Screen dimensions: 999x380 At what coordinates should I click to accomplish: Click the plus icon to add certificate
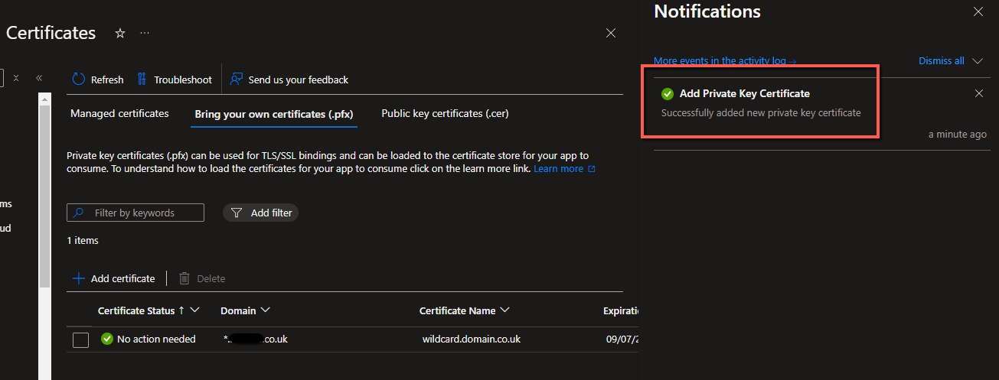[x=78, y=278]
